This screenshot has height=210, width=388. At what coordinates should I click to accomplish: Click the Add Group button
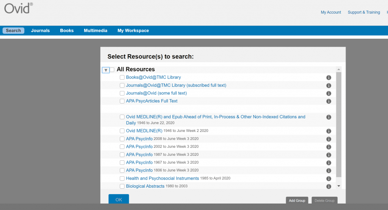(297, 201)
